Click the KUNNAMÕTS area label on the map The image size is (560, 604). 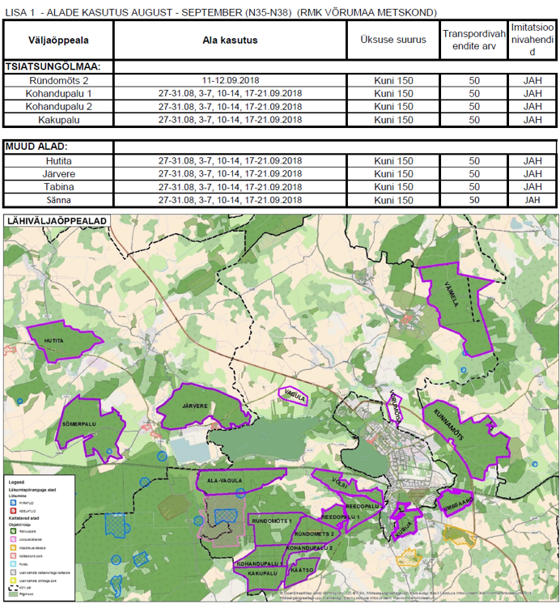[x=448, y=425]
